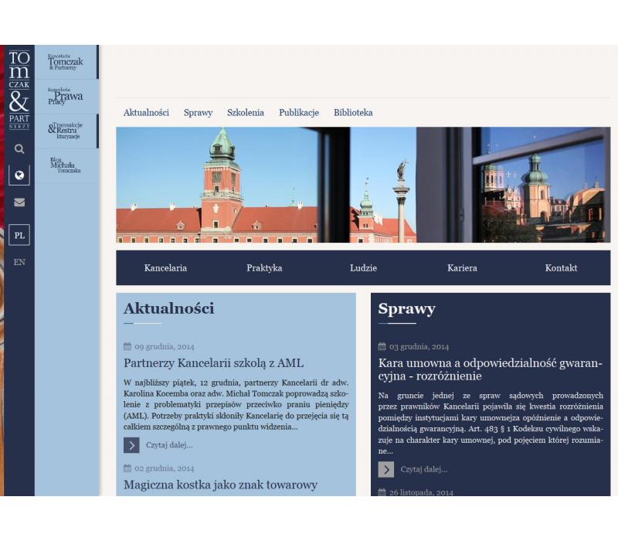Open Transakcje & Restrukturyzacje site

point(66,131)
